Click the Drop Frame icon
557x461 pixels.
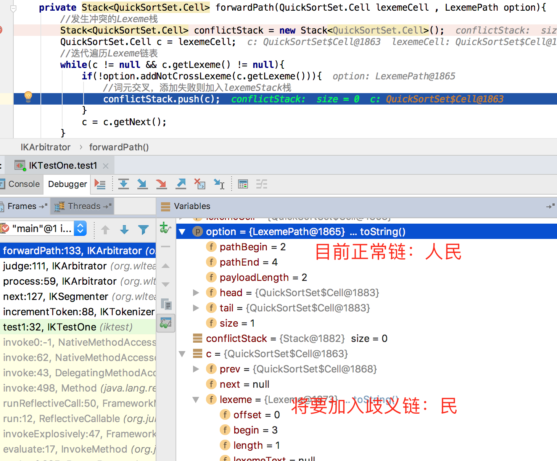[x=200, y=184]
